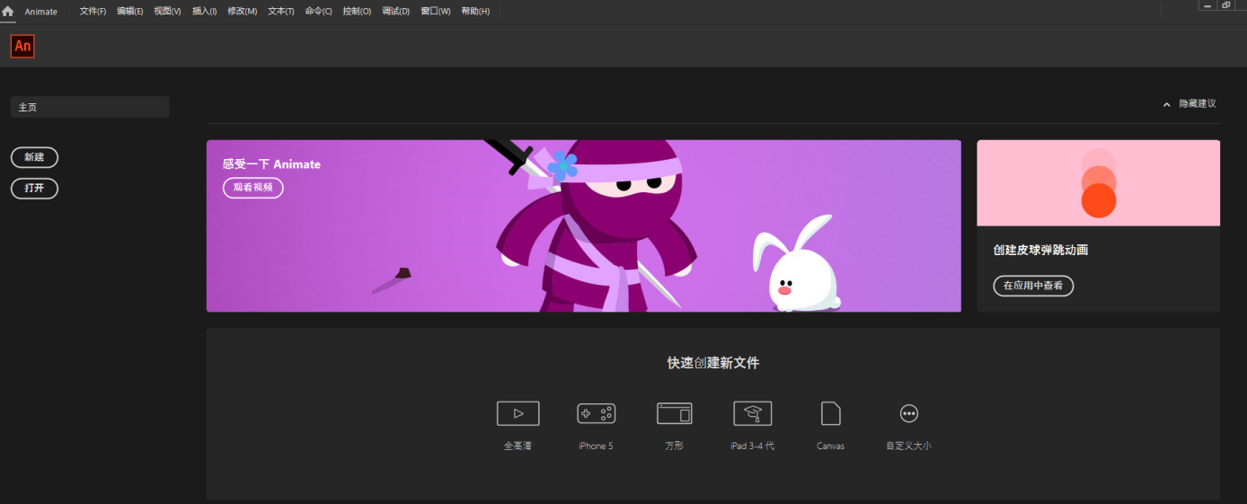
Task: Click the purple ninja banner image
Action: pos(584,225)
